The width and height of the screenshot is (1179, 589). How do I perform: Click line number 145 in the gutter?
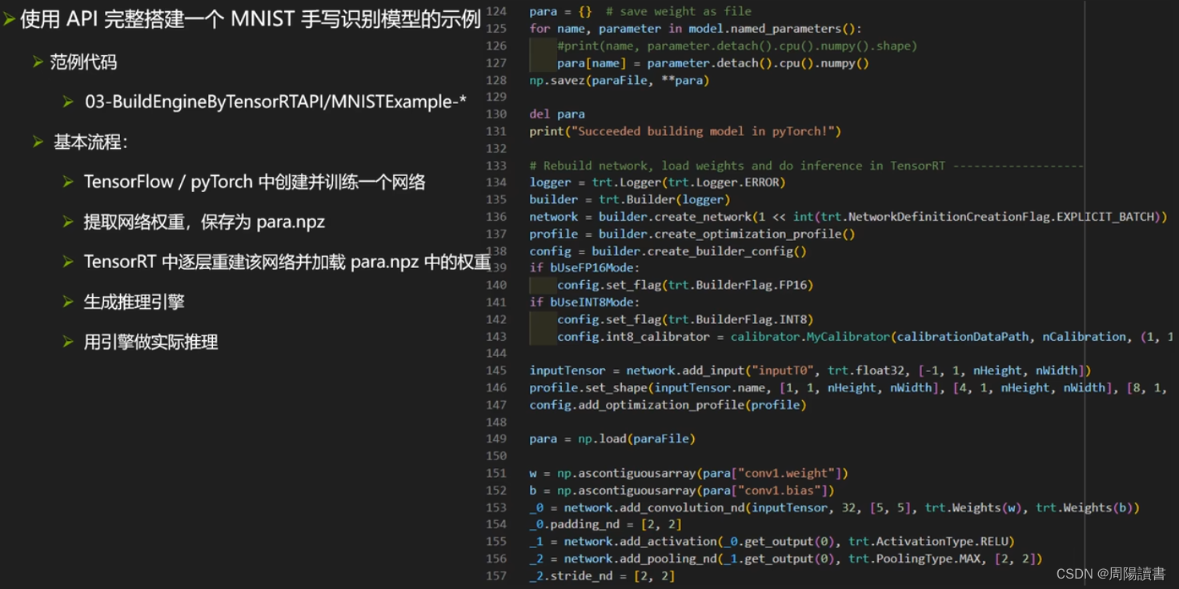point(496,370)
